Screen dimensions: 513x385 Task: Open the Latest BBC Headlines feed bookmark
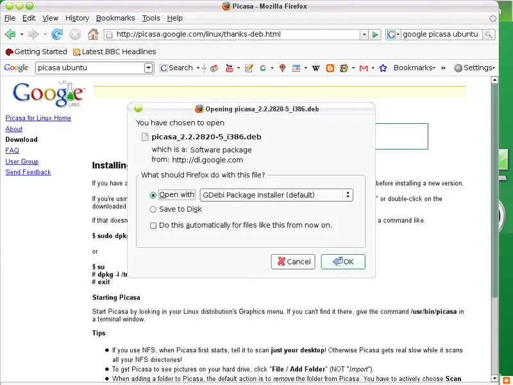coord(115,52)
